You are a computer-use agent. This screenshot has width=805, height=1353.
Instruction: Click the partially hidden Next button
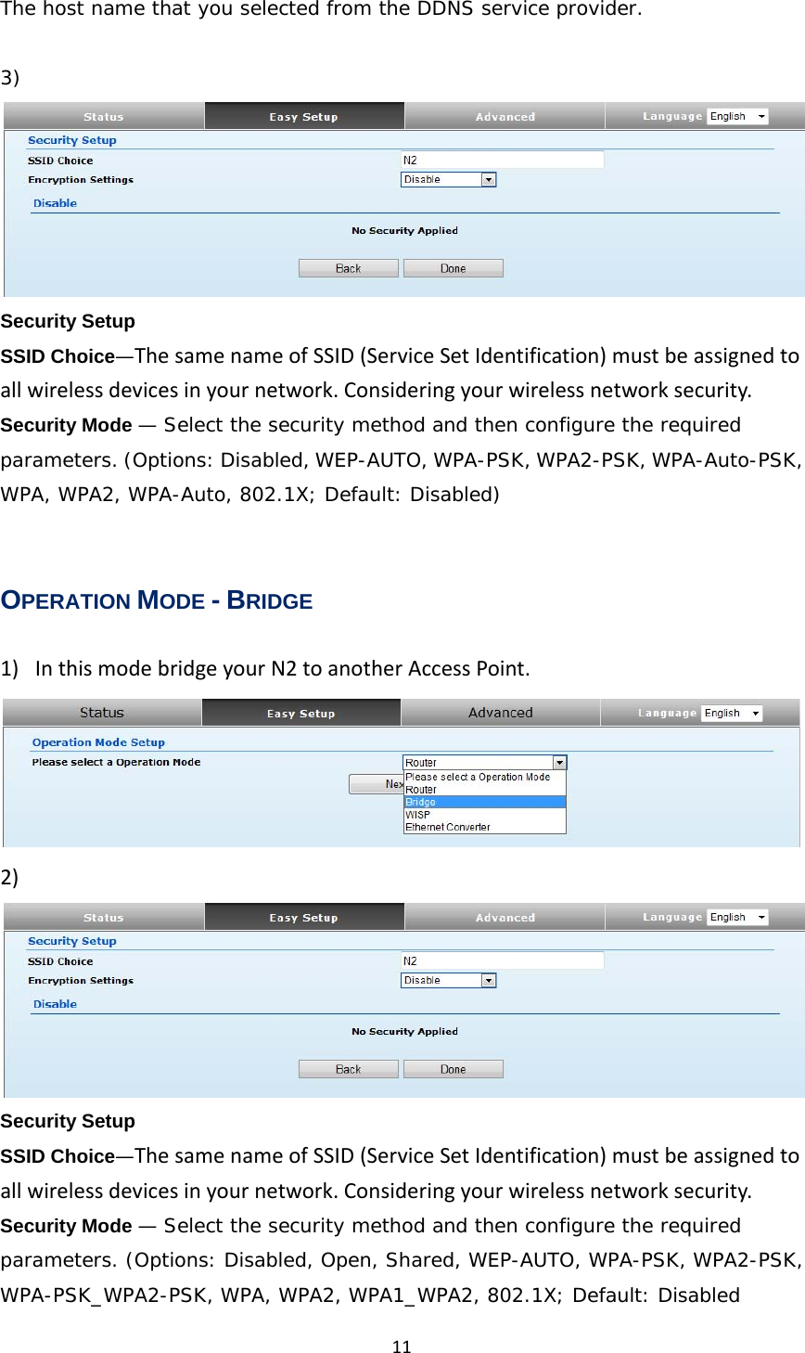(376, 784)
